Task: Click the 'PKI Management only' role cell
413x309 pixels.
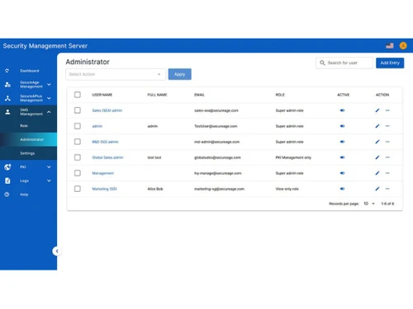Action: pos(293,157)
